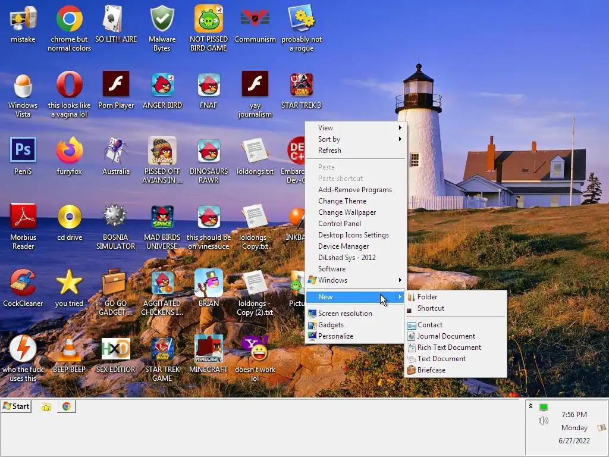This screenshot has height=457, width=609.
Task: Open Gadgets from context menu
Action: coord(356,325)
